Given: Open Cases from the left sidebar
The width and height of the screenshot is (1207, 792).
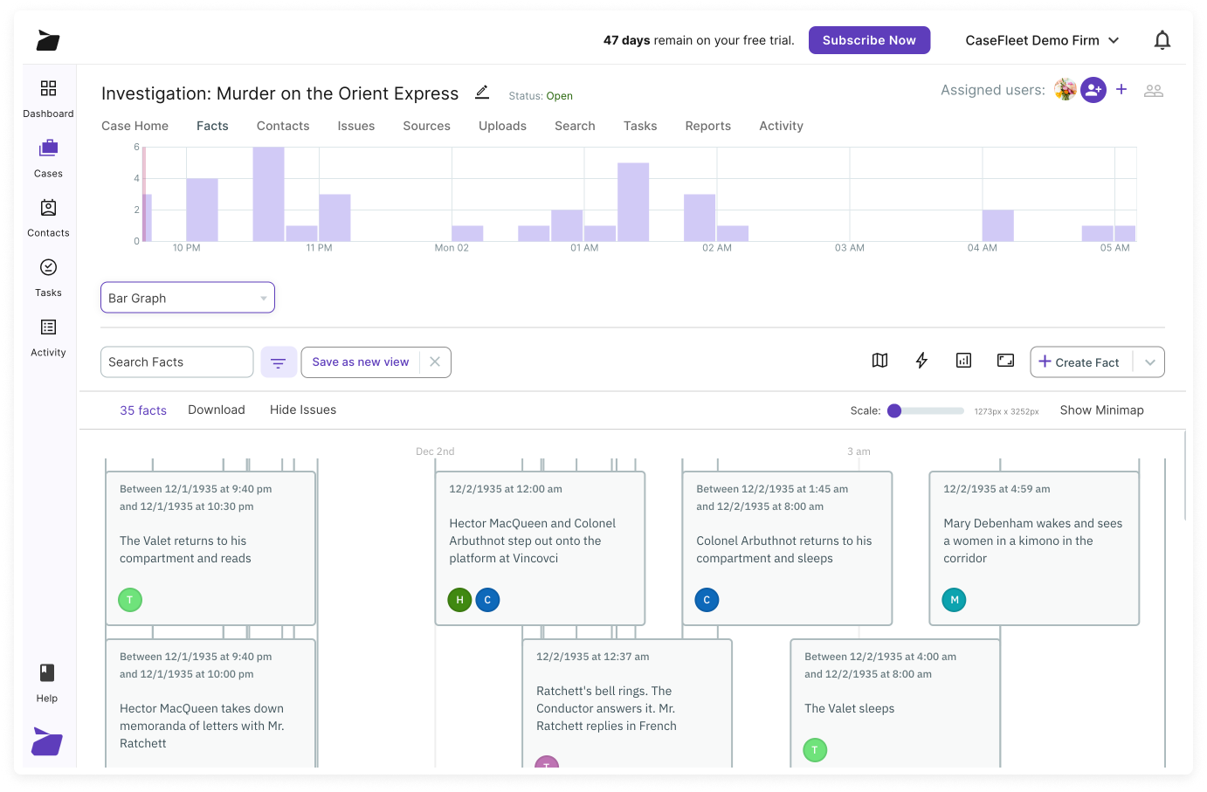Looking at the screenshot, I should [x=48, y=157].
